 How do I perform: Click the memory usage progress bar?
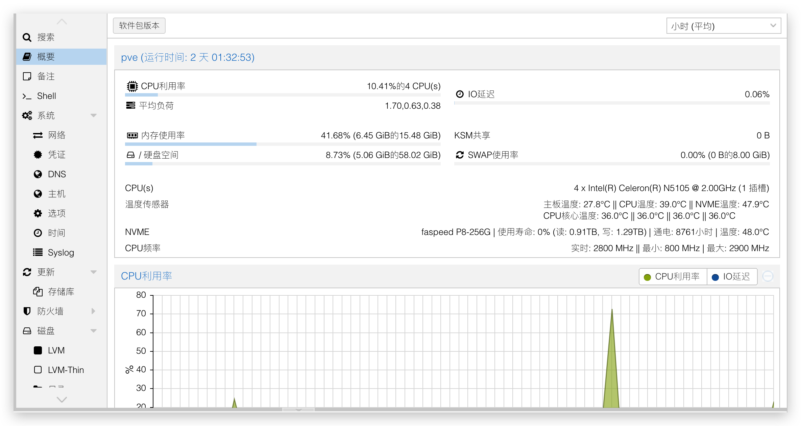[x=283, y=144]
